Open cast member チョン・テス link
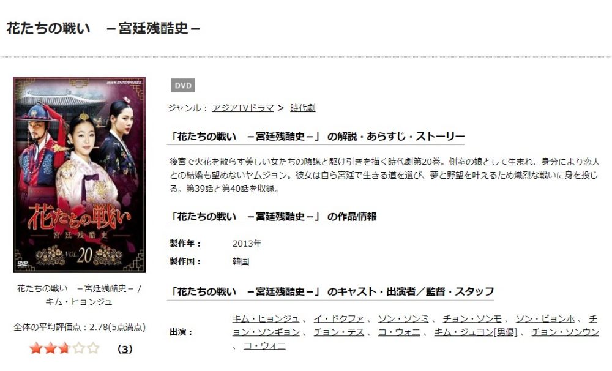This screenshot has height=371, width=612. [x=339, y=332]
